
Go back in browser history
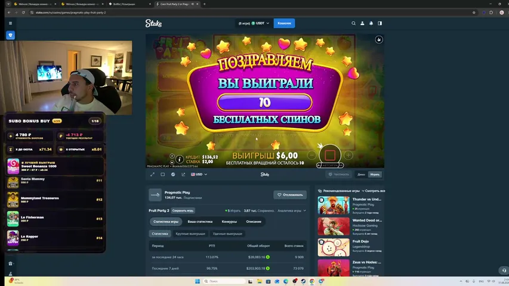click(x=9, y=13)
